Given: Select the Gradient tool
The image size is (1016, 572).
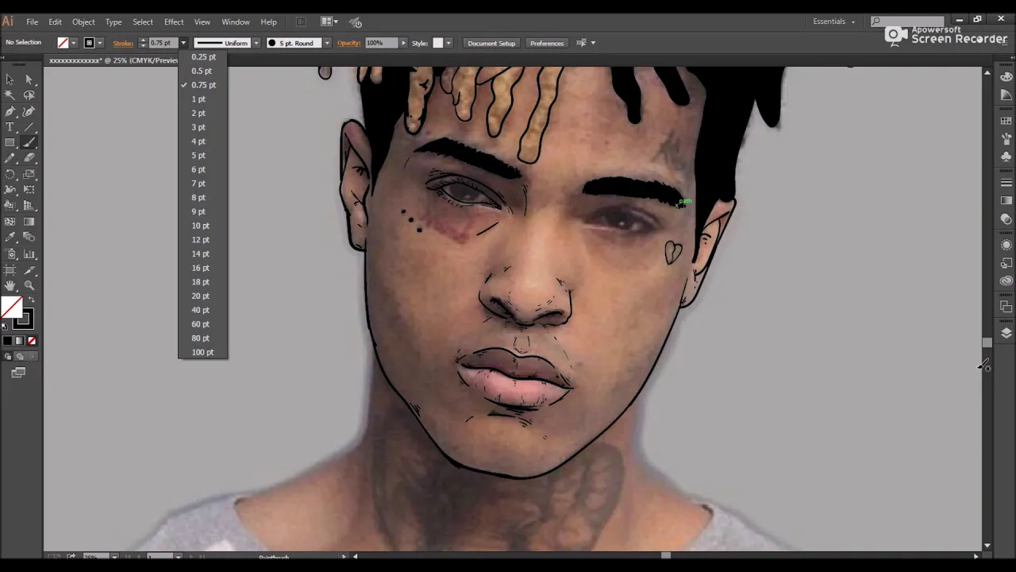Looking at the screenshot, I should pyautogui.click(x=29, y=222).
